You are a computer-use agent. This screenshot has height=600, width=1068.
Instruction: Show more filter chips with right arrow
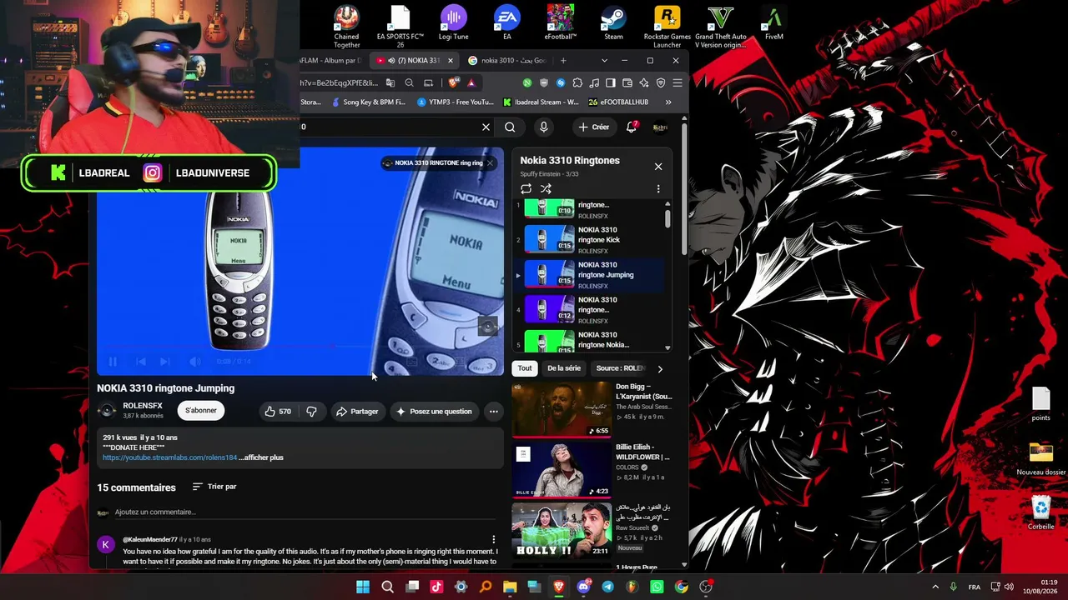point(660,368)
